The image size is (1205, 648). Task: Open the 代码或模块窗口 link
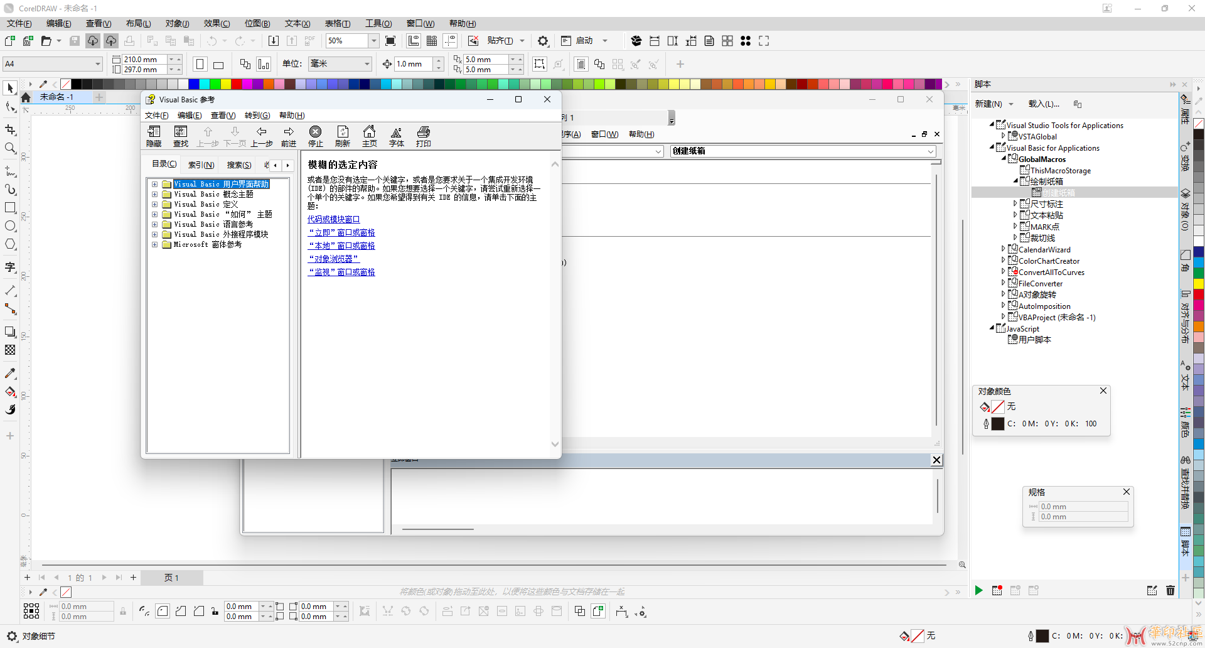[333, 219]
